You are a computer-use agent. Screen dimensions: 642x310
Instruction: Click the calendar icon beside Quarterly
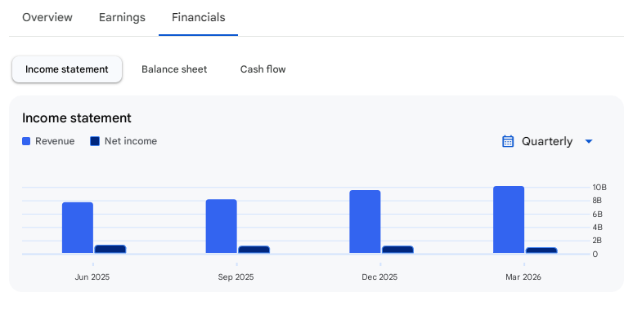pyautogui.click(x=508, y=141)
